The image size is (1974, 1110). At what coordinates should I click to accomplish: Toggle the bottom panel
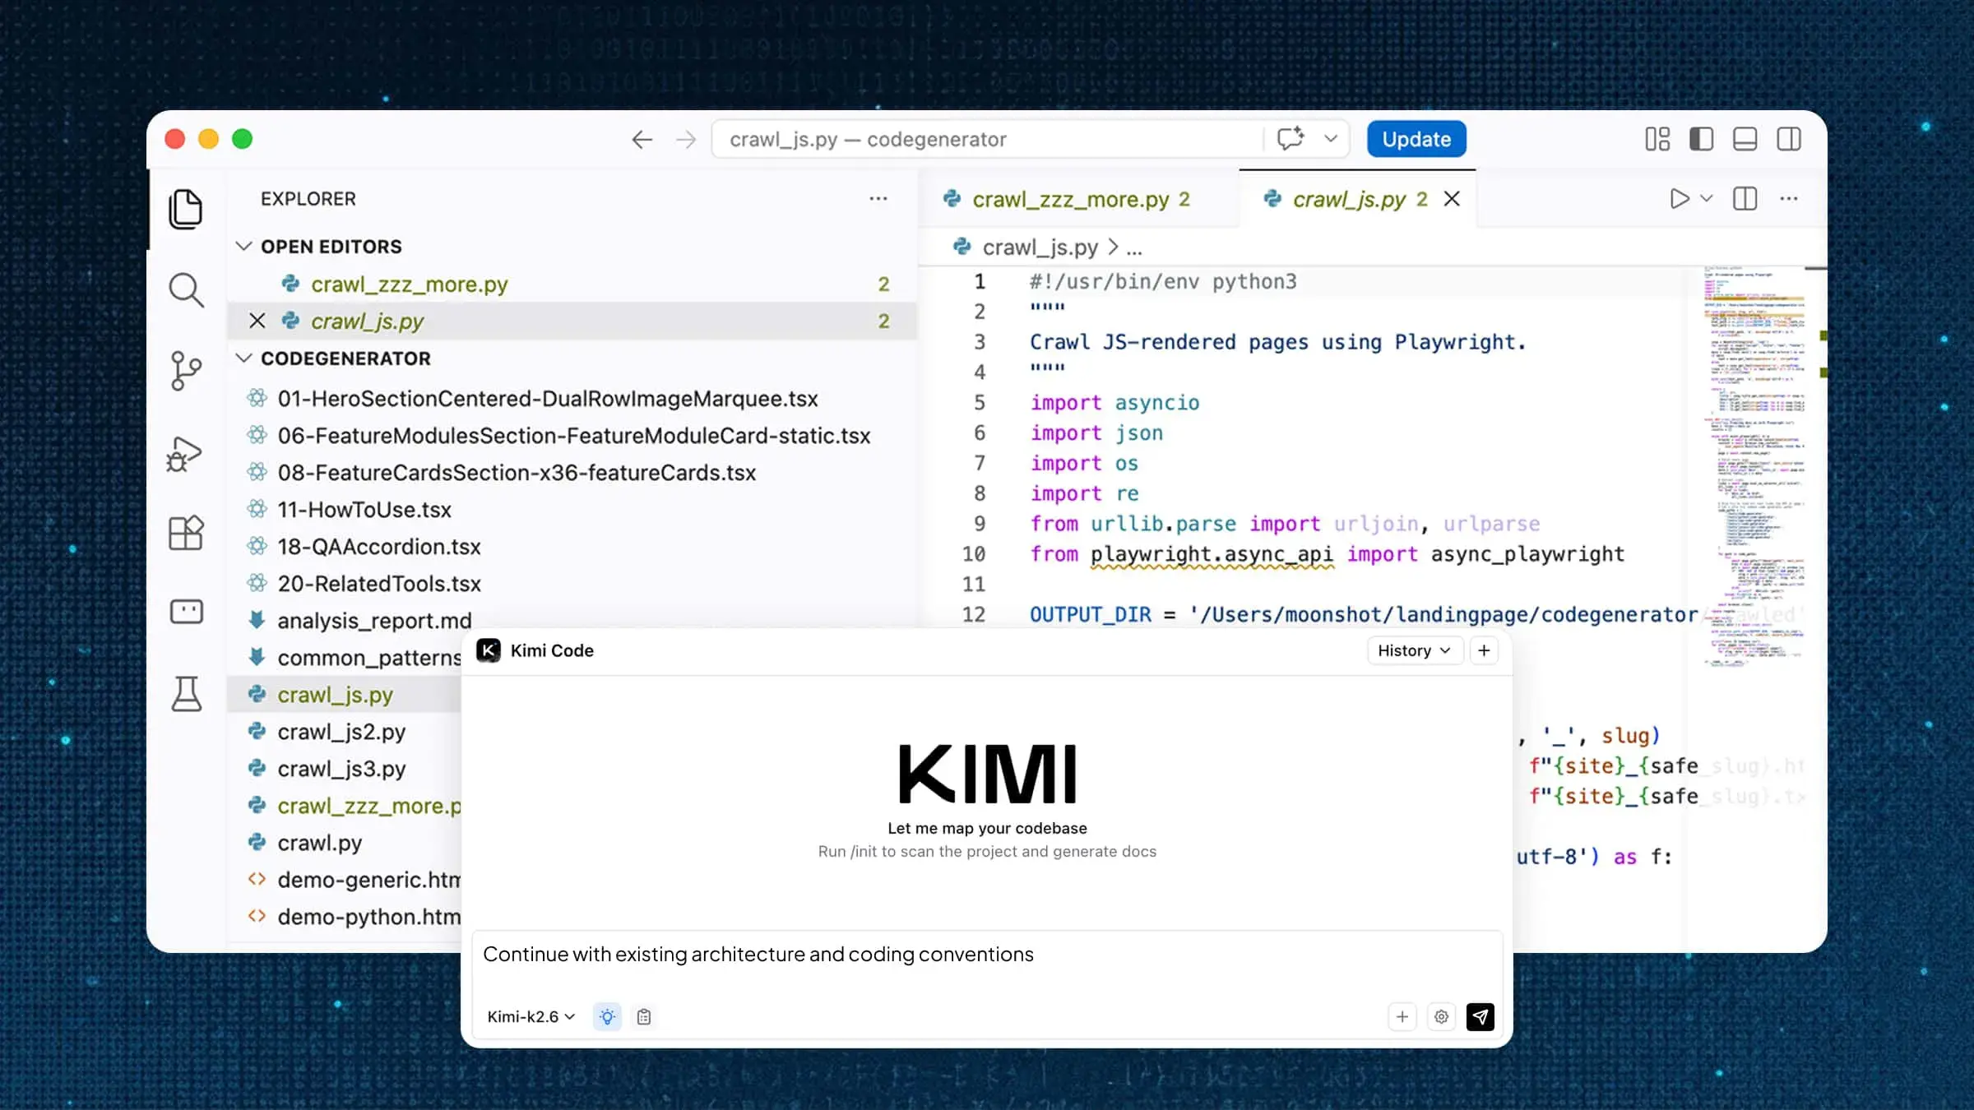click(1745, 139)
